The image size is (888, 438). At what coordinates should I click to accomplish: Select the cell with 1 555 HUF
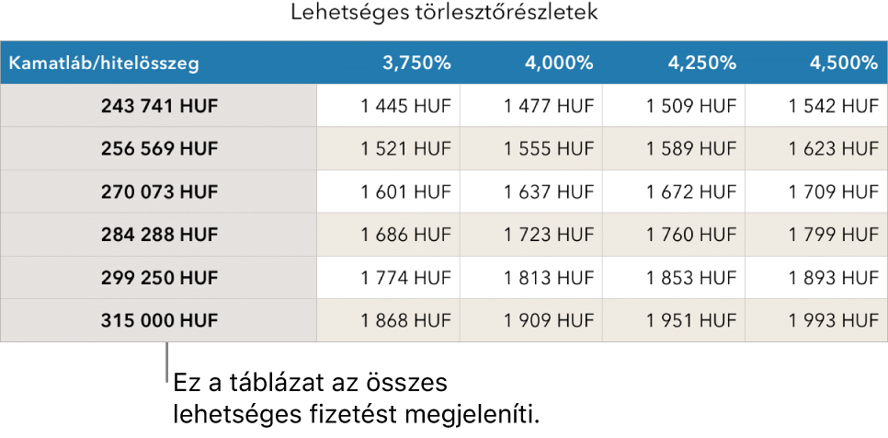[531, 148]
